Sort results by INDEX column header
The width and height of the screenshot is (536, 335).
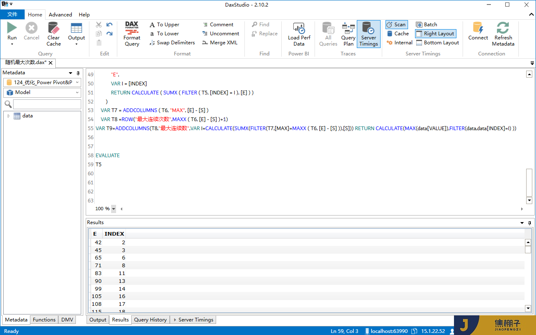[114, 234]
